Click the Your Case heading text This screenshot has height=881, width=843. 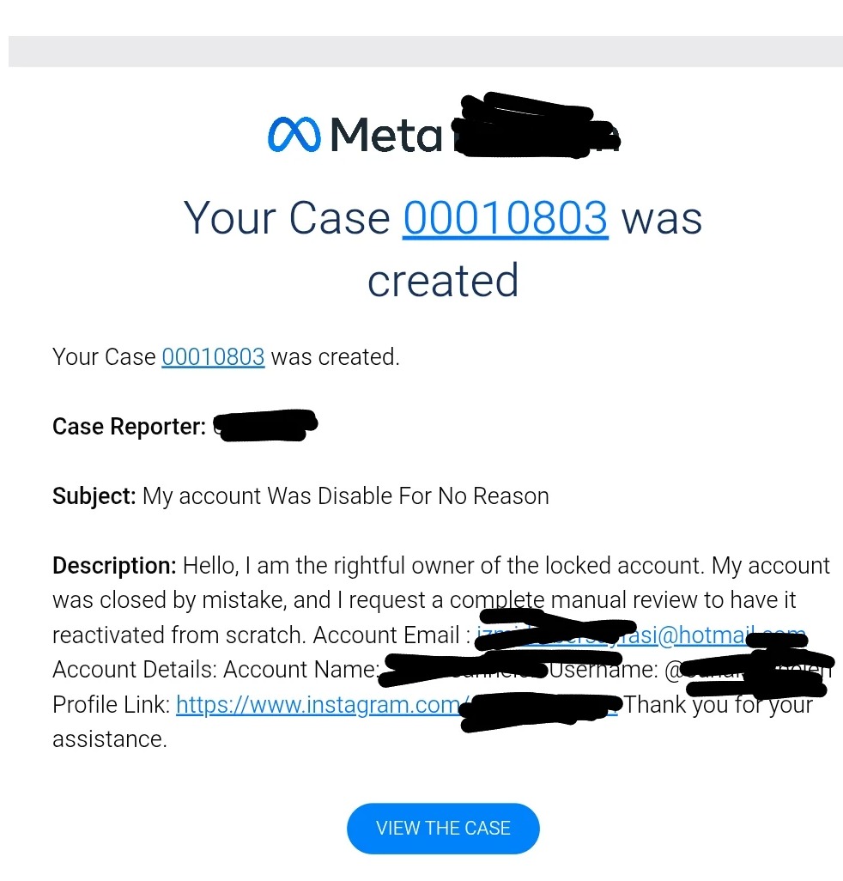click(x=287, y=218)
